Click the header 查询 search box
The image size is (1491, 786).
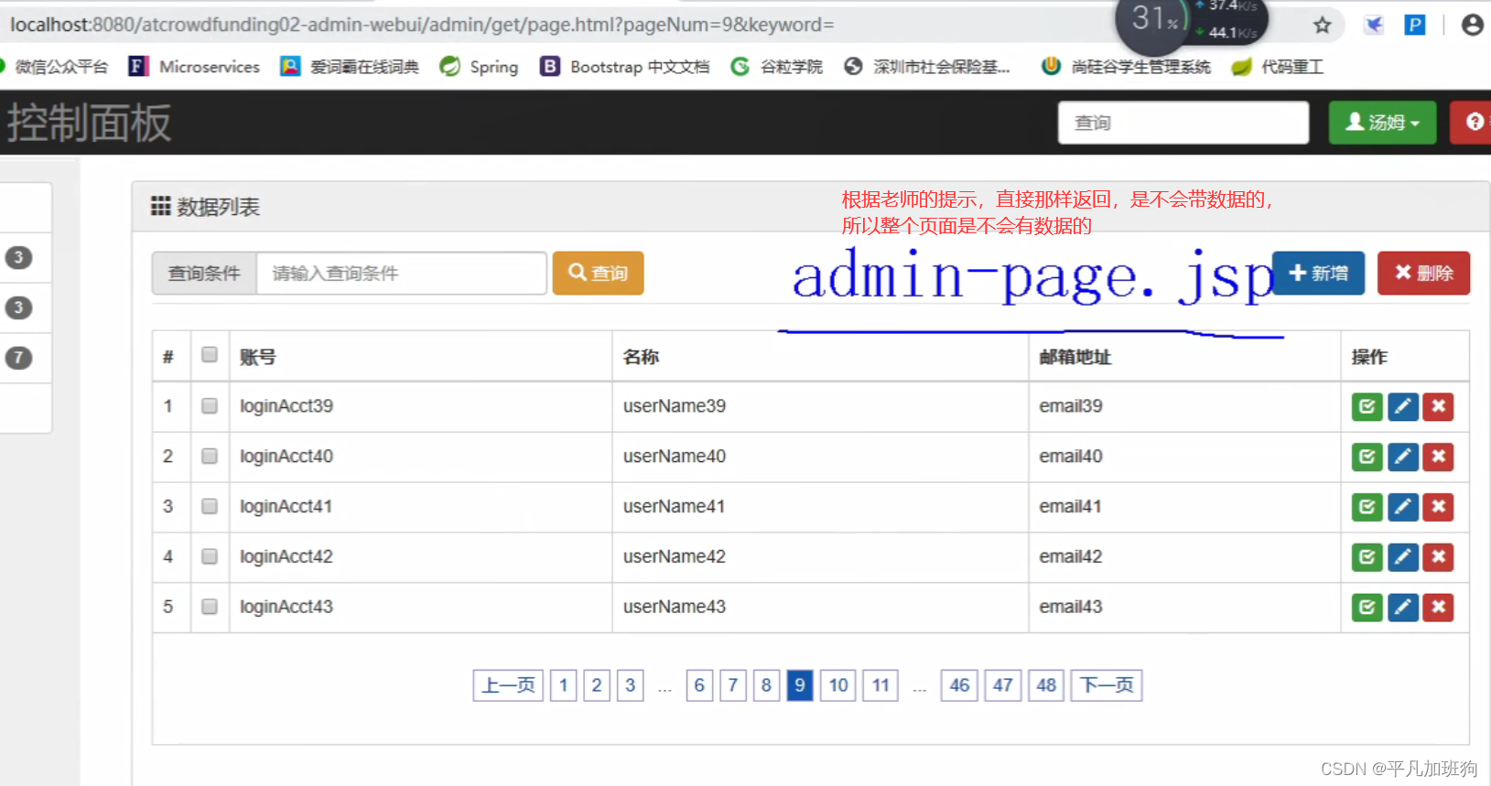pos(1183,123)
